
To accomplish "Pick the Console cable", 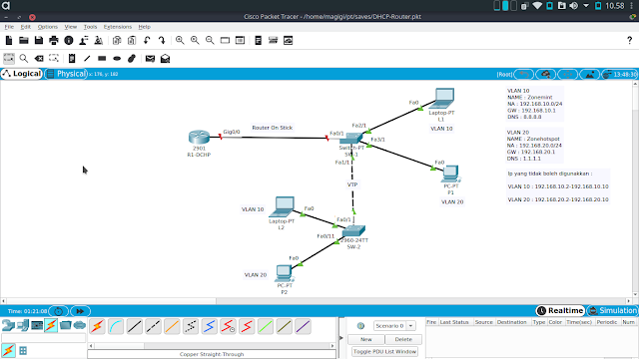I will [x=116, y=326].
